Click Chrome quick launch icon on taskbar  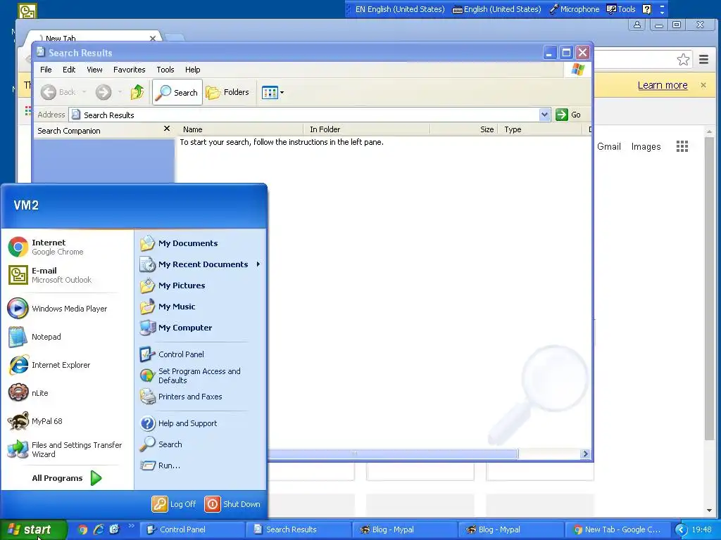[x=82, y=529]
